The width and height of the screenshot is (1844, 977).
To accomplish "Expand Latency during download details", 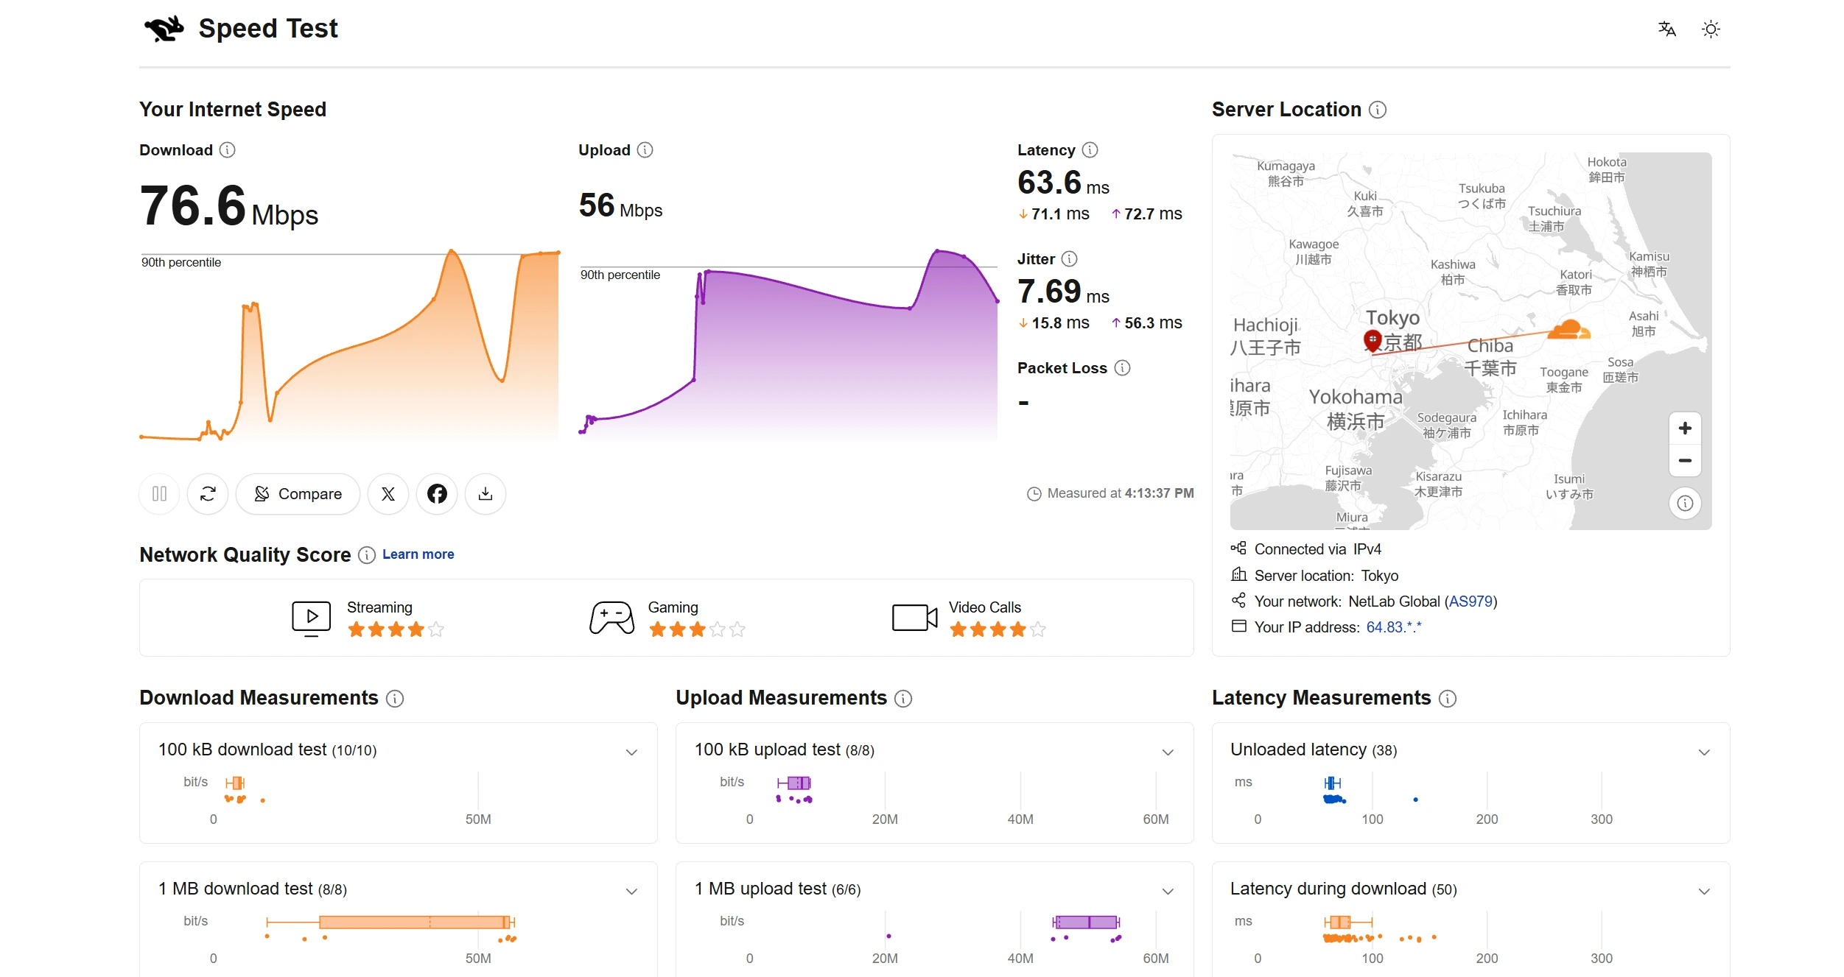I will (1704, 891).
